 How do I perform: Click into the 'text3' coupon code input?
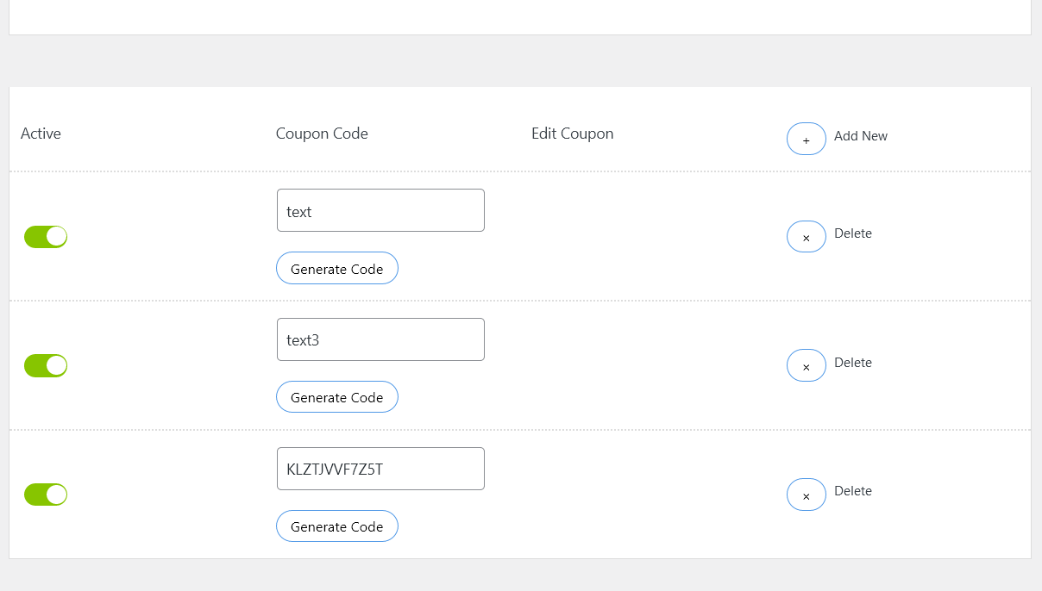pyautogui.click(x=380, y=339)
